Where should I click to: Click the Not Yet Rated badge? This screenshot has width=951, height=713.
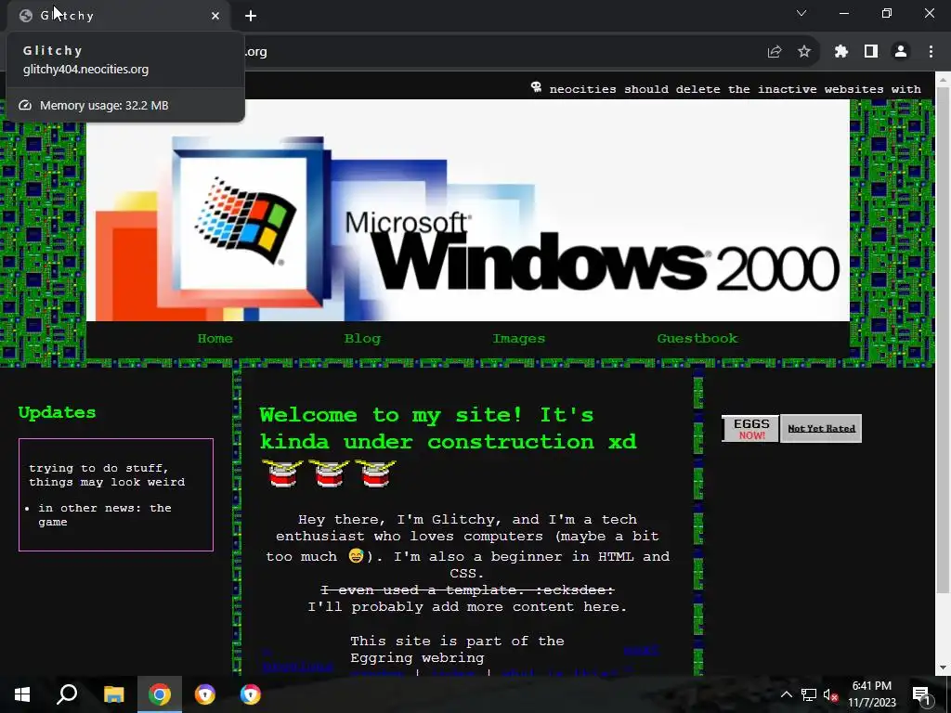click(x=821, y=429)
